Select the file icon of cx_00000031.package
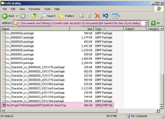The image size is (165, 119). (x=4, y=54)
